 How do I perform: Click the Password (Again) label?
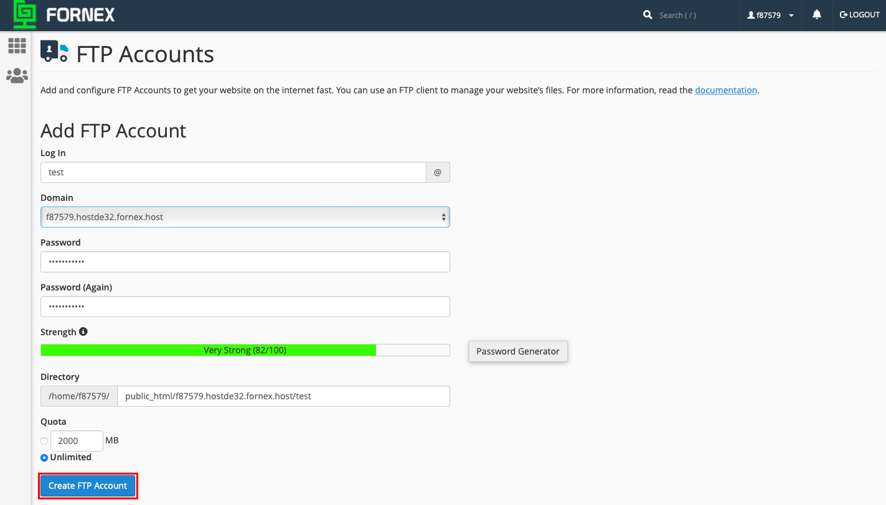click(77, 287)
